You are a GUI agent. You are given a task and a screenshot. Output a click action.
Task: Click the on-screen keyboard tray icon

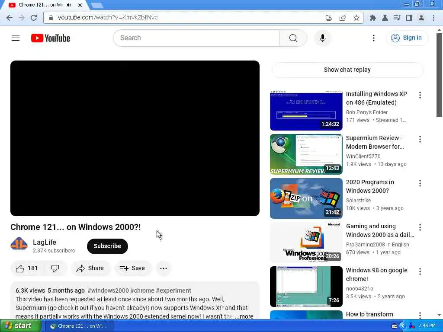pos(395,326)
